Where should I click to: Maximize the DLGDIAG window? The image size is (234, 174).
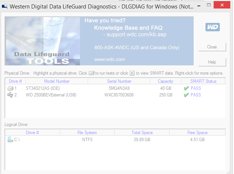[x=209, y=5]
